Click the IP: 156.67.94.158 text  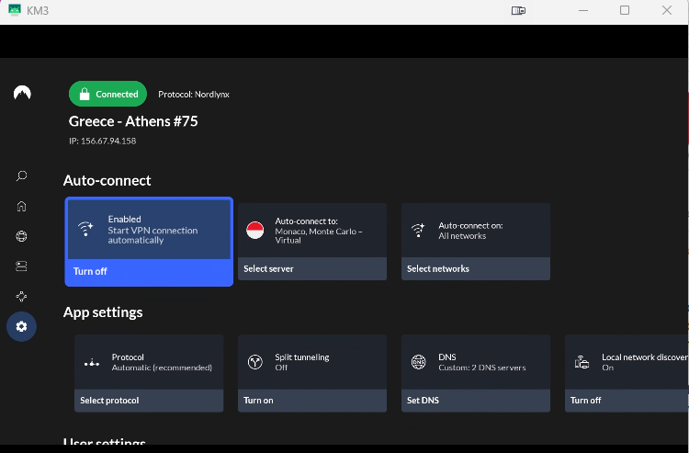102,141
